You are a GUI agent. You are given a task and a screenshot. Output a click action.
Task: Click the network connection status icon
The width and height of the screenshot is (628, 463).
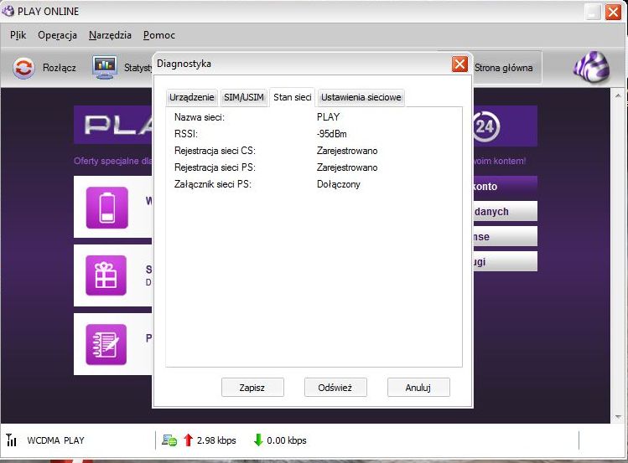(169, 440)
